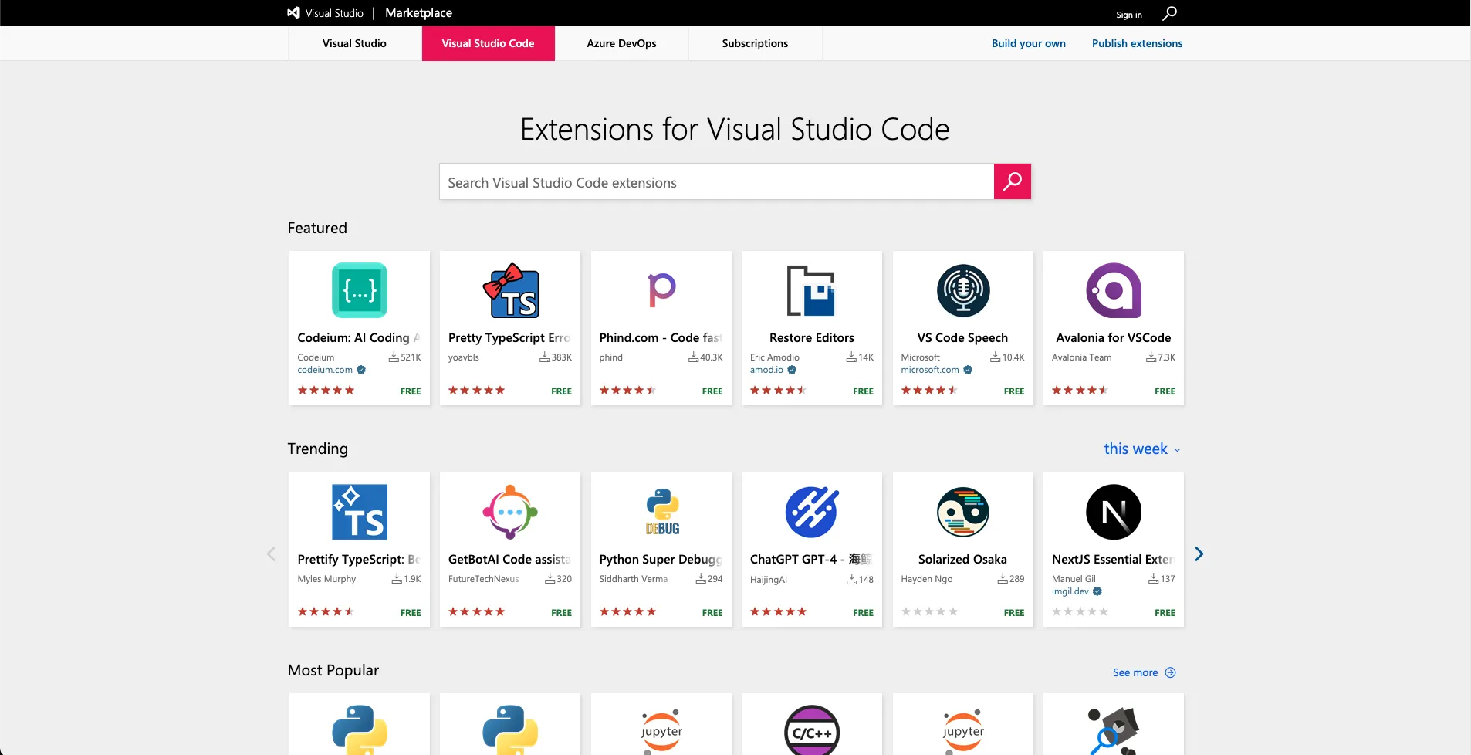Click the Codeium card star rating
Image resolution: width=1471 pixels, height=755 pixels.
(326, 391)
